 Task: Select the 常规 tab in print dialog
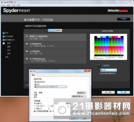coord(33,75)
